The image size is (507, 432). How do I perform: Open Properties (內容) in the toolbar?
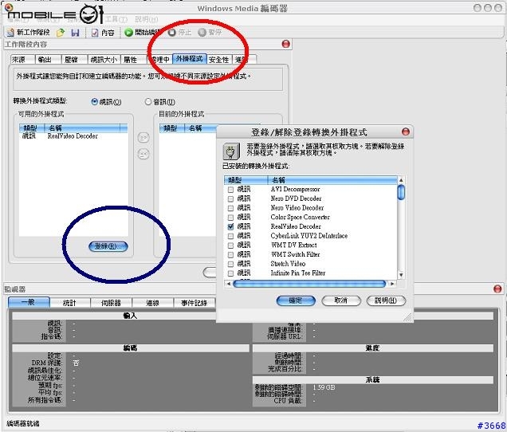click(x=103, y=33)
